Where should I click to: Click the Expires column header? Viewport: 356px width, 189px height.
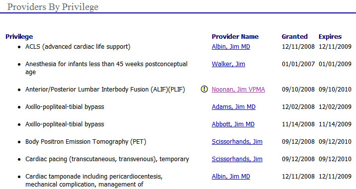click(x=330, y=37)
